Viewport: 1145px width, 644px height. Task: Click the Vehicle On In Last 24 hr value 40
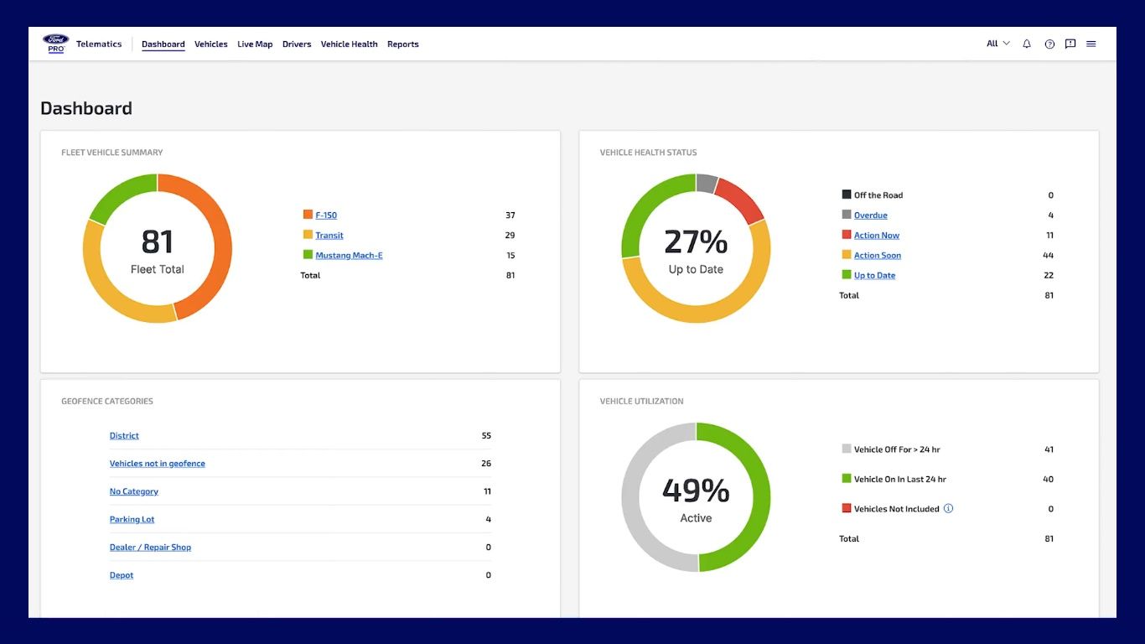[x=1049, y=480]
